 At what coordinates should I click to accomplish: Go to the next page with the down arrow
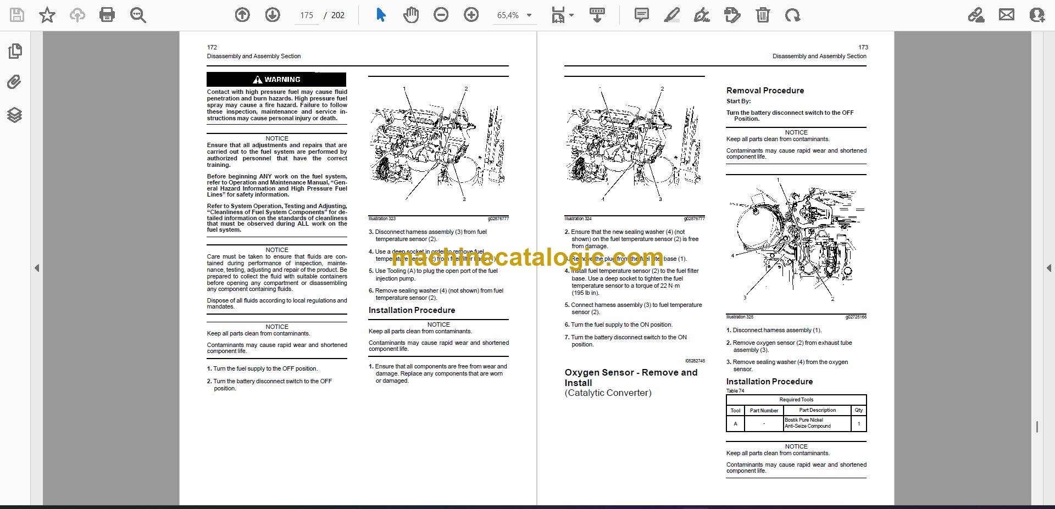click(273, 15)
